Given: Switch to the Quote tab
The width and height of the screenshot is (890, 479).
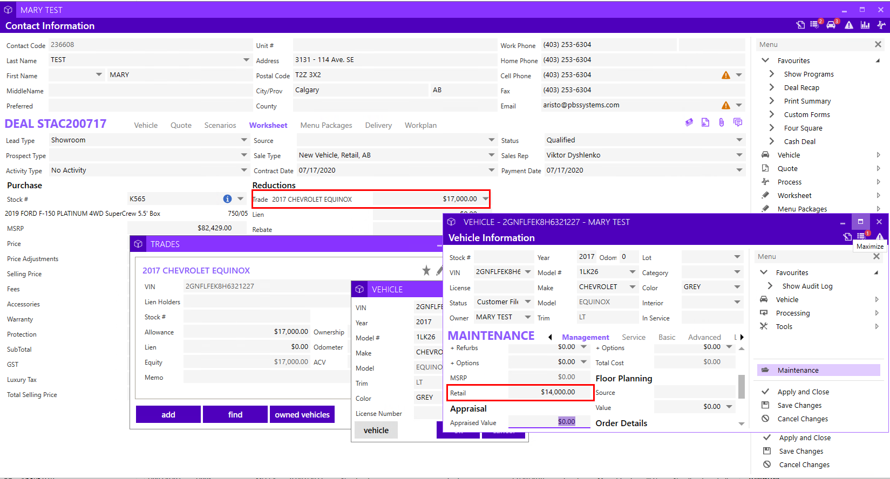Looking at the screenshot, I should [x=181, y=125].
